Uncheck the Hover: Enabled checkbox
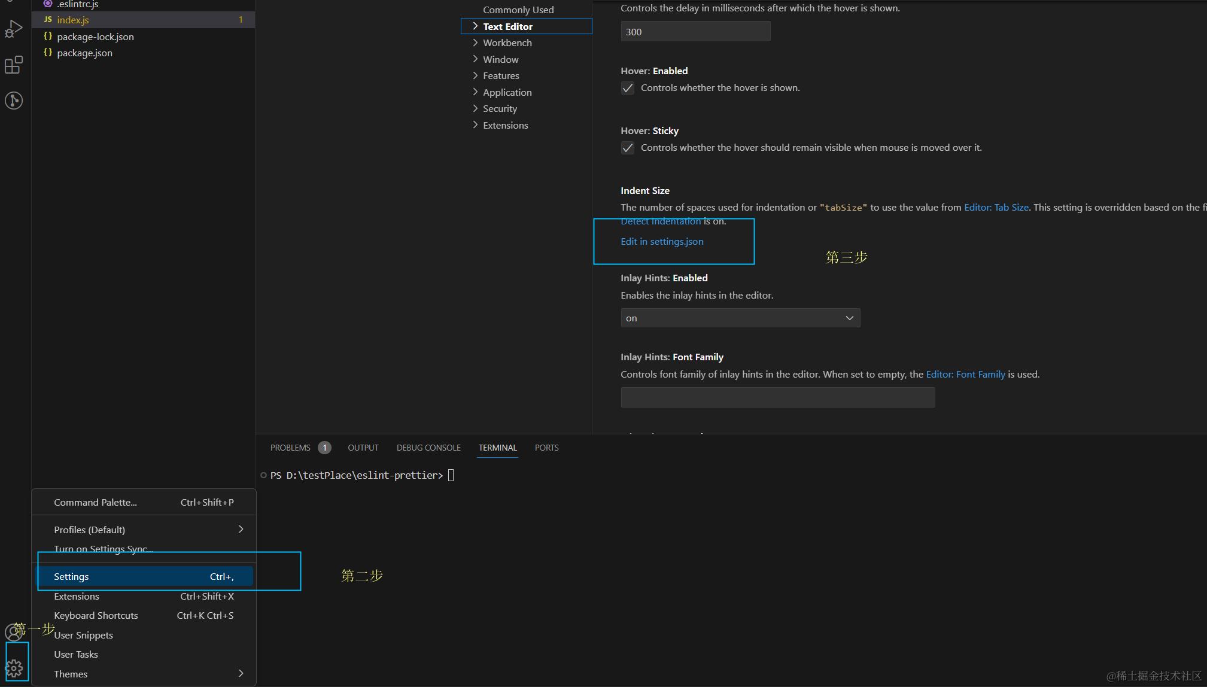 pos(627,88)
